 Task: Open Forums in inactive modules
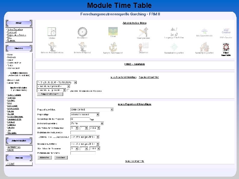click(x=11, y=111)
